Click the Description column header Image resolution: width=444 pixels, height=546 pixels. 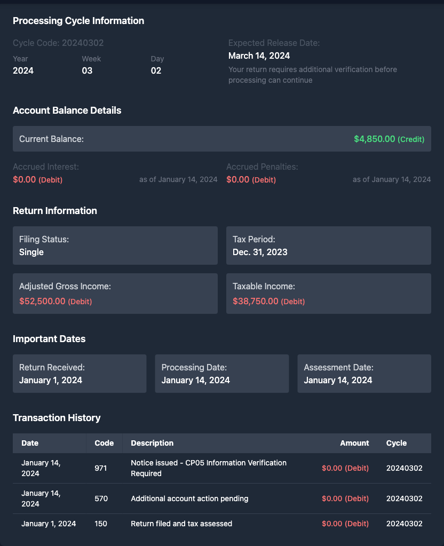[x=152, y=443]
